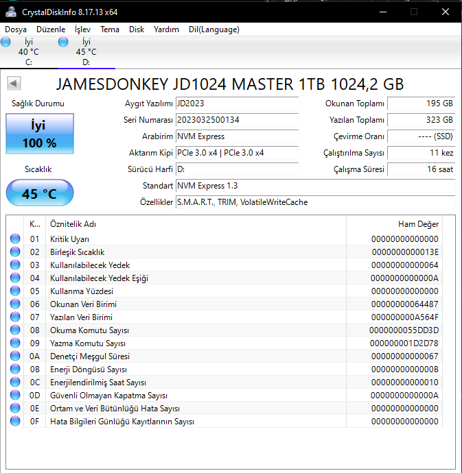
Task: Open the Dosya menu
Action: click(x=16, y=29)
